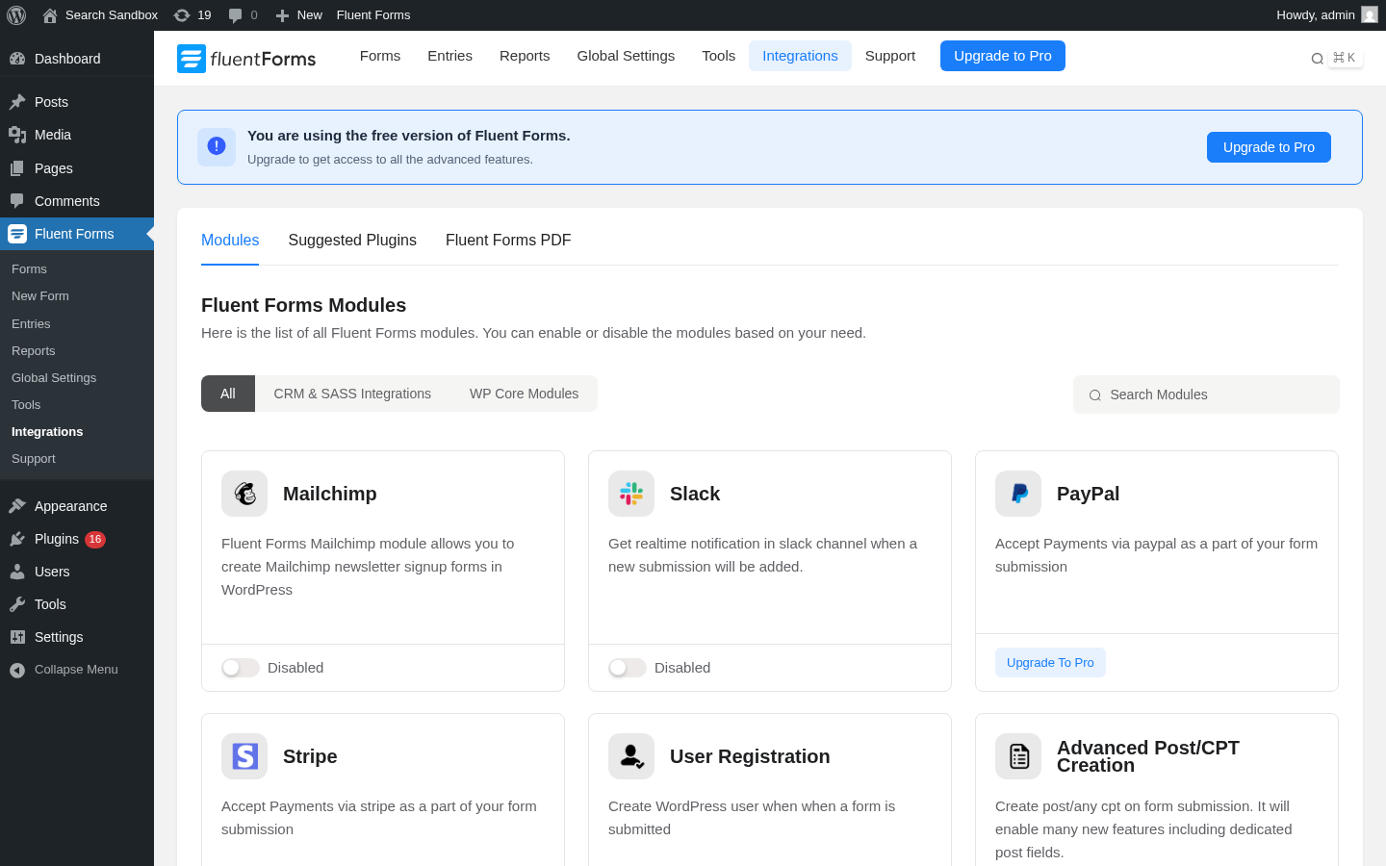Screen dimensions: 1386x866
Task: Open Support in the top navigation
Action: click(890, 56)
